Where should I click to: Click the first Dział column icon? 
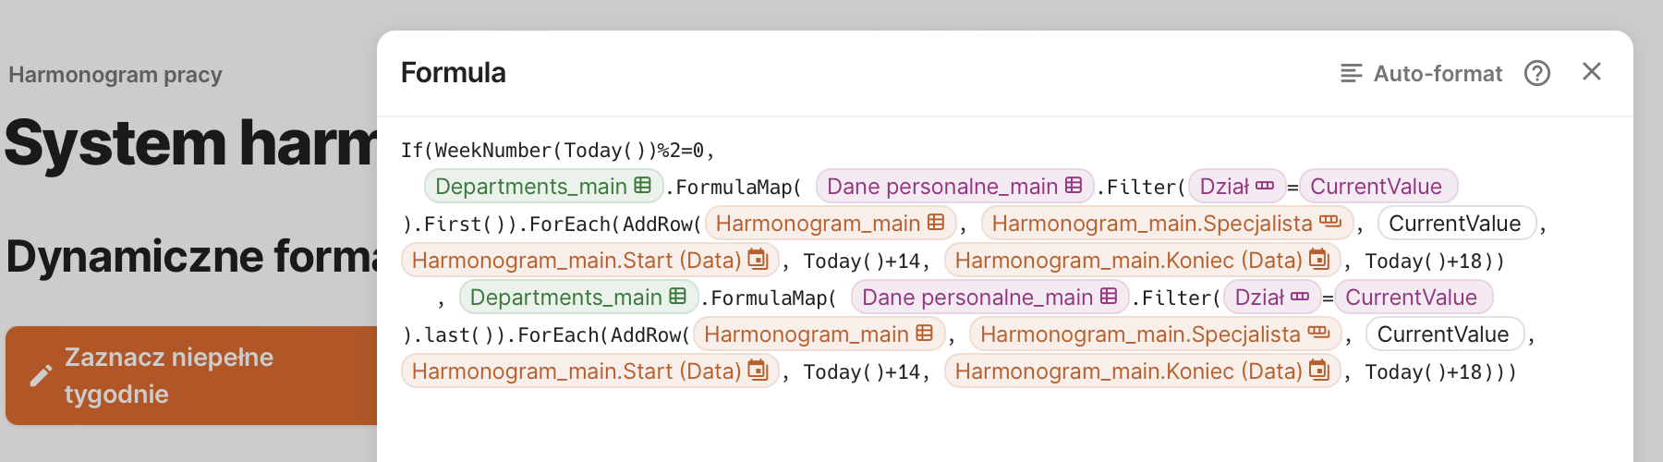pyautogui.click(x=1265, y=186)
